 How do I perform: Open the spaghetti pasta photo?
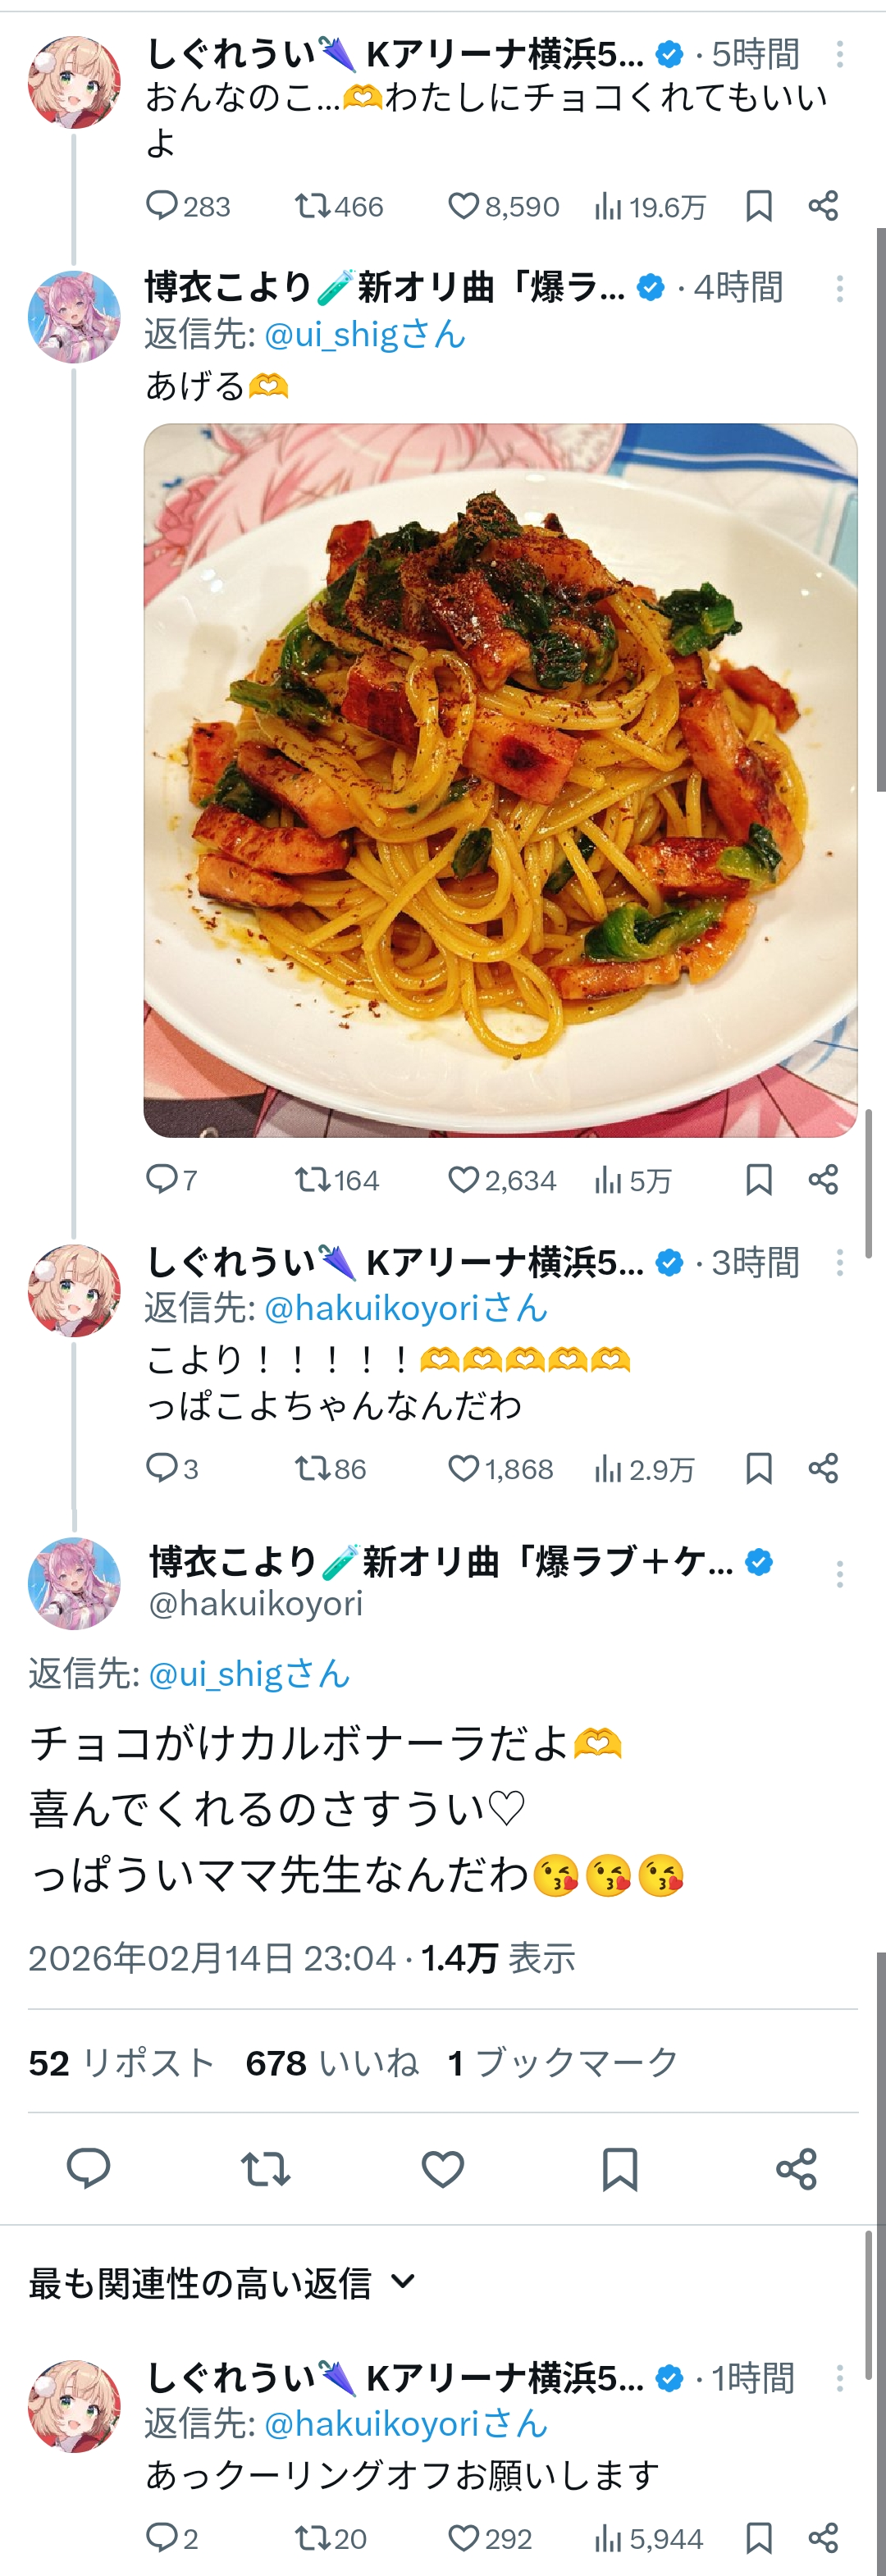(x=500, y=780)
